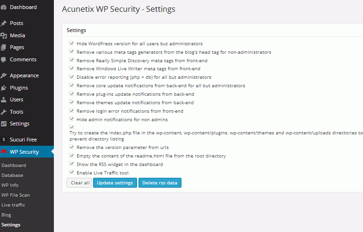Open Live traffic submenu page

(x=13, y=205)
